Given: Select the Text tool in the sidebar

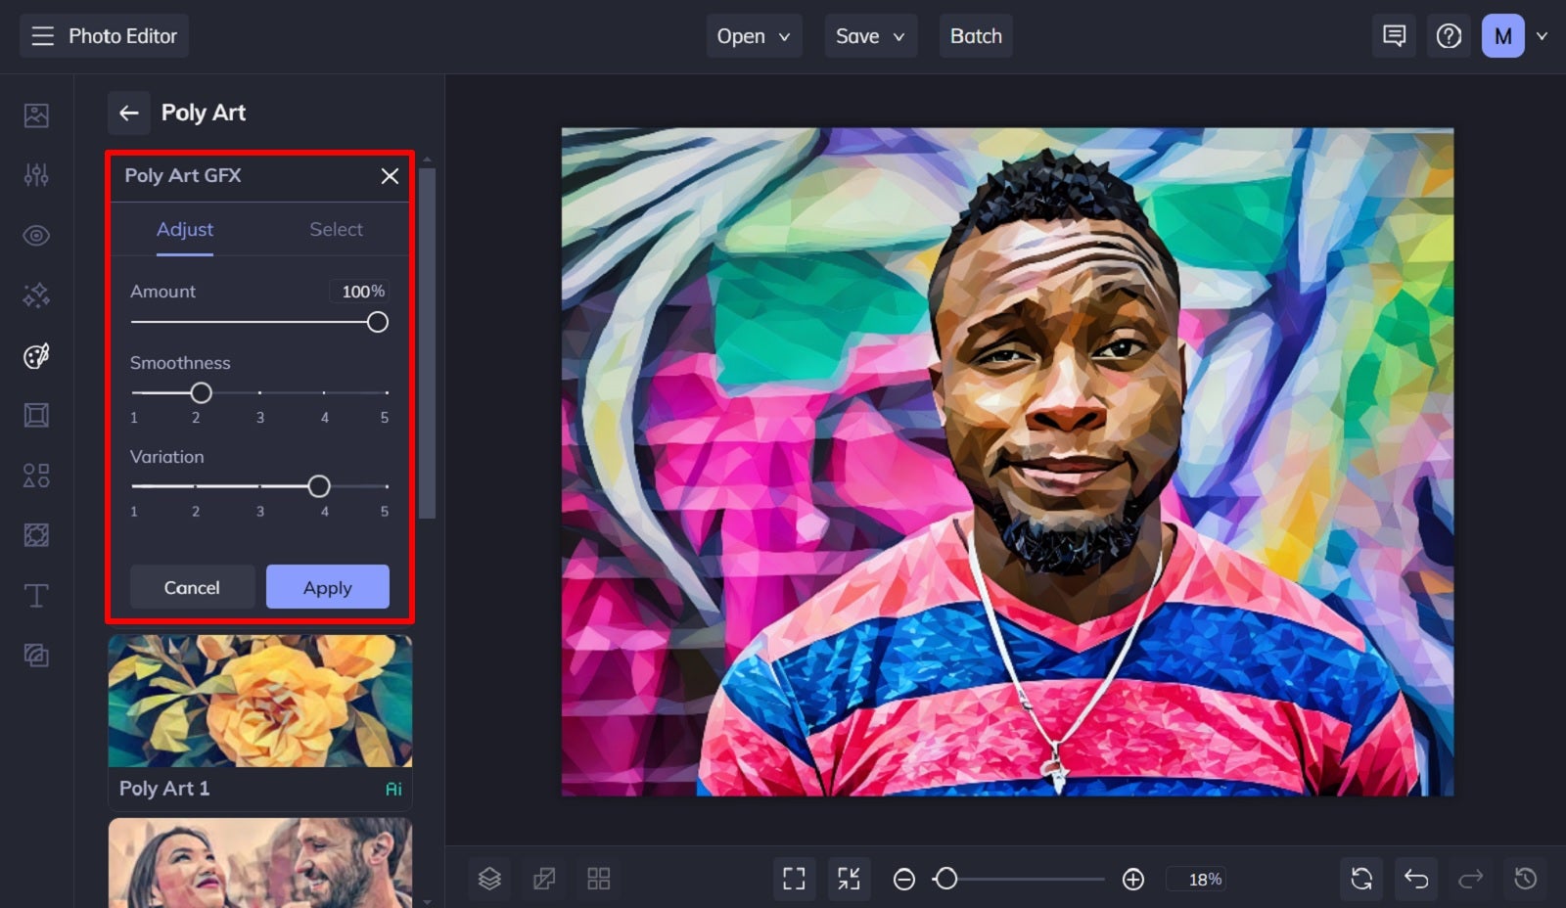Looking at the screenshot, I should click(36, 594).
